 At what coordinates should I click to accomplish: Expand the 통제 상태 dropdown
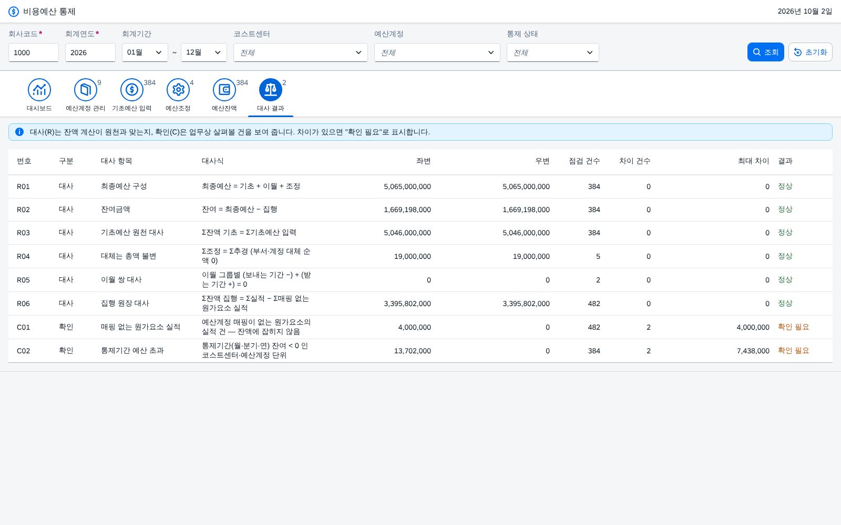pyautogui.click(x=553, y=52)
